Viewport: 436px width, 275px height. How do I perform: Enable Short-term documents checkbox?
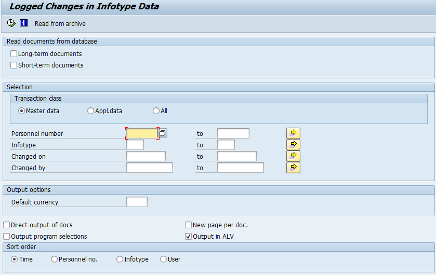click(x=14, y=65)
